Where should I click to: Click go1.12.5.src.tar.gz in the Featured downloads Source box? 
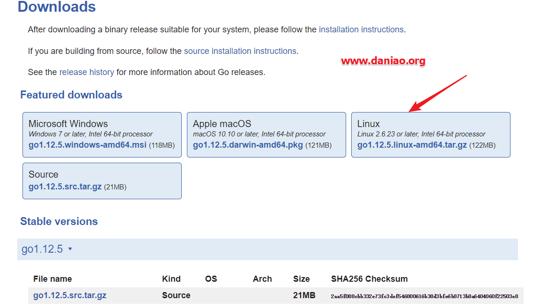click(x=65, y=187)
